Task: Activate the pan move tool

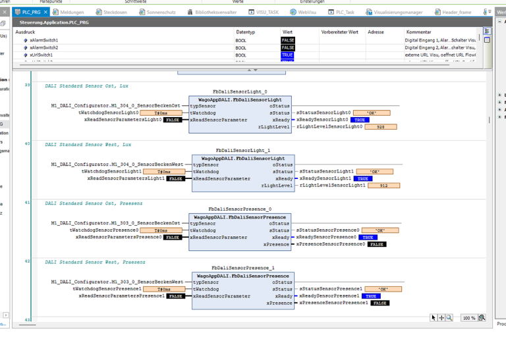Action: (x=441, y=318)
